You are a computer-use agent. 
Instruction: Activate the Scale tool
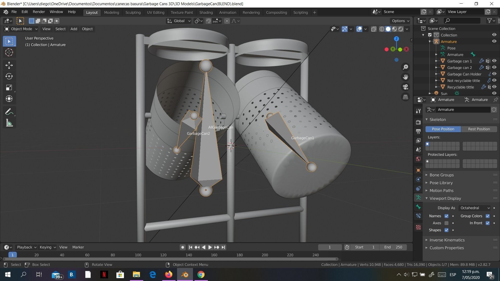point(9,87)
